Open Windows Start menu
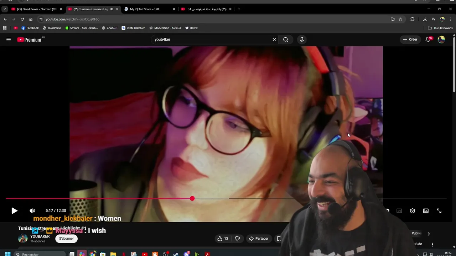 (7, 254)
